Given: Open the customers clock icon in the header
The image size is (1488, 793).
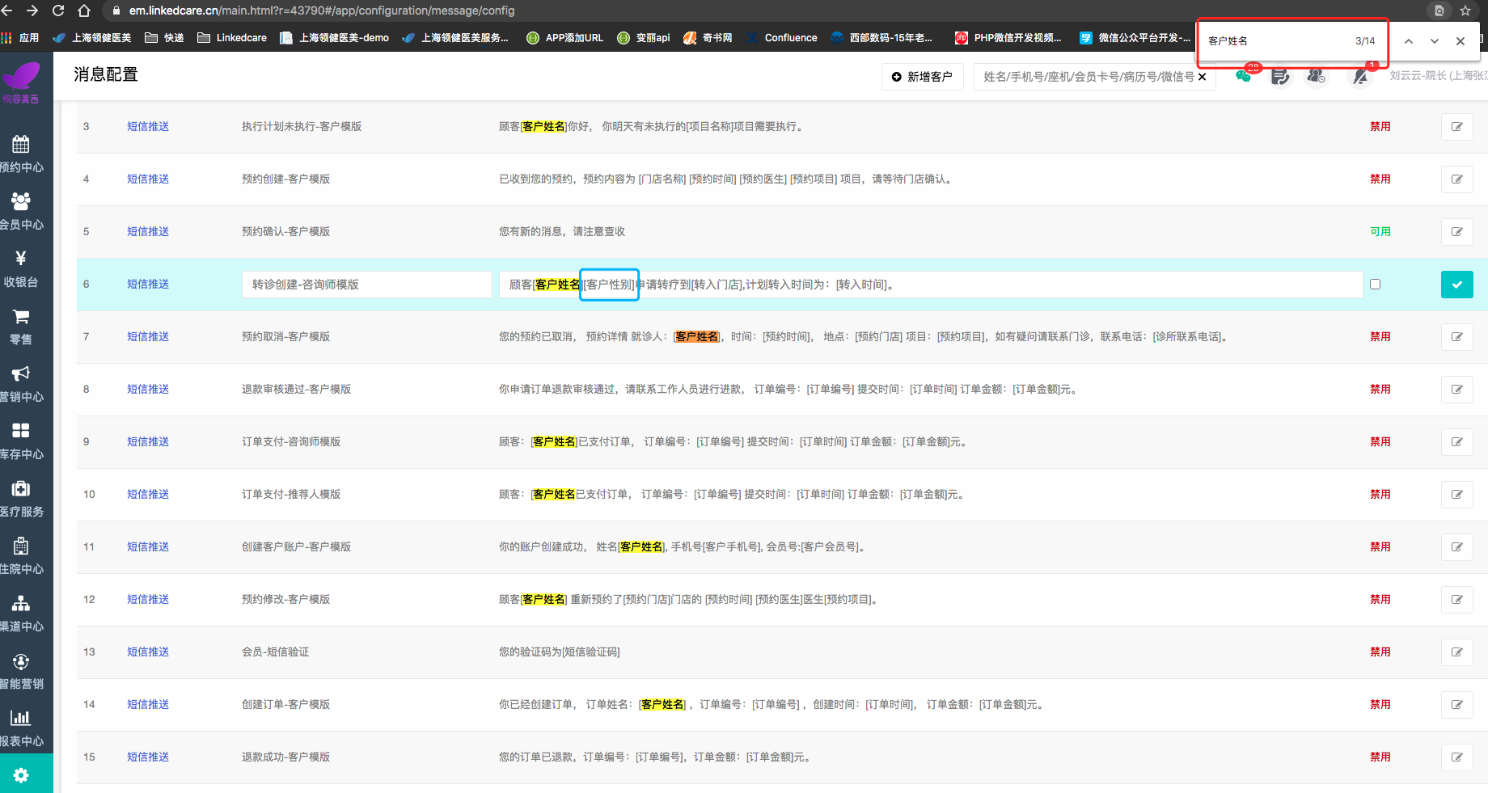Looking at the screenshot, I should (1317, 76).
